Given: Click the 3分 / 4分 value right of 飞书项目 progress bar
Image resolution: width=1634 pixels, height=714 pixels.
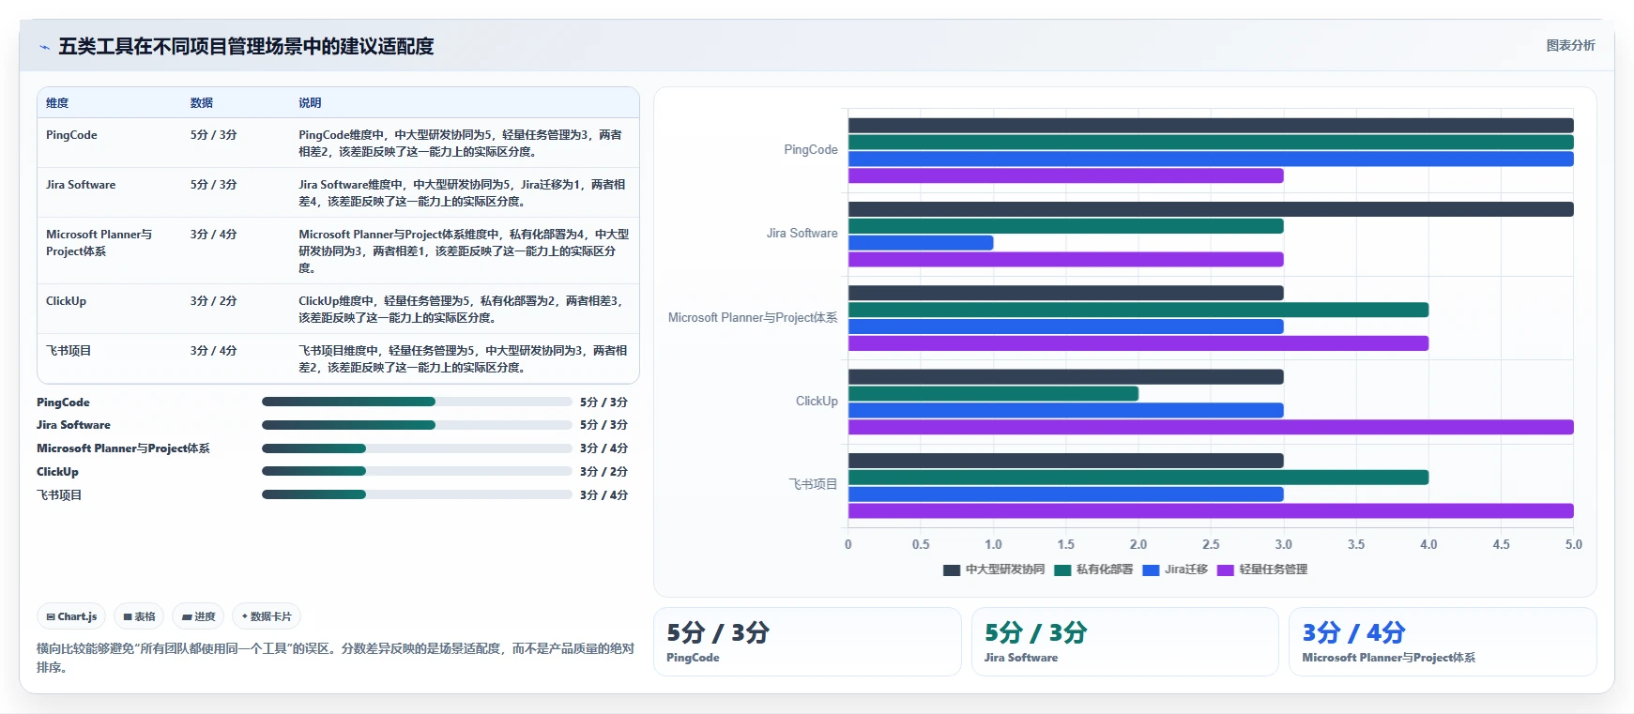Looking at the screenshot, I should point(603,495).
